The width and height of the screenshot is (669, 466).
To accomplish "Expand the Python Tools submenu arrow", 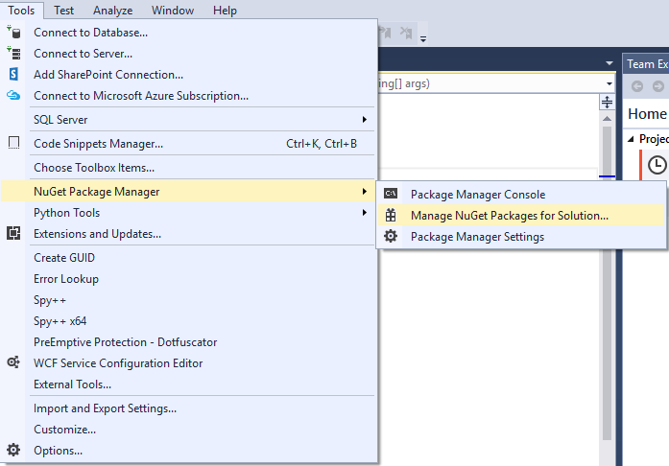I will pyautogui.click(x=365, y=212).
